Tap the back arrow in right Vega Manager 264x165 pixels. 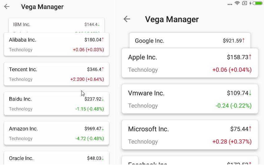pos(127,19)
